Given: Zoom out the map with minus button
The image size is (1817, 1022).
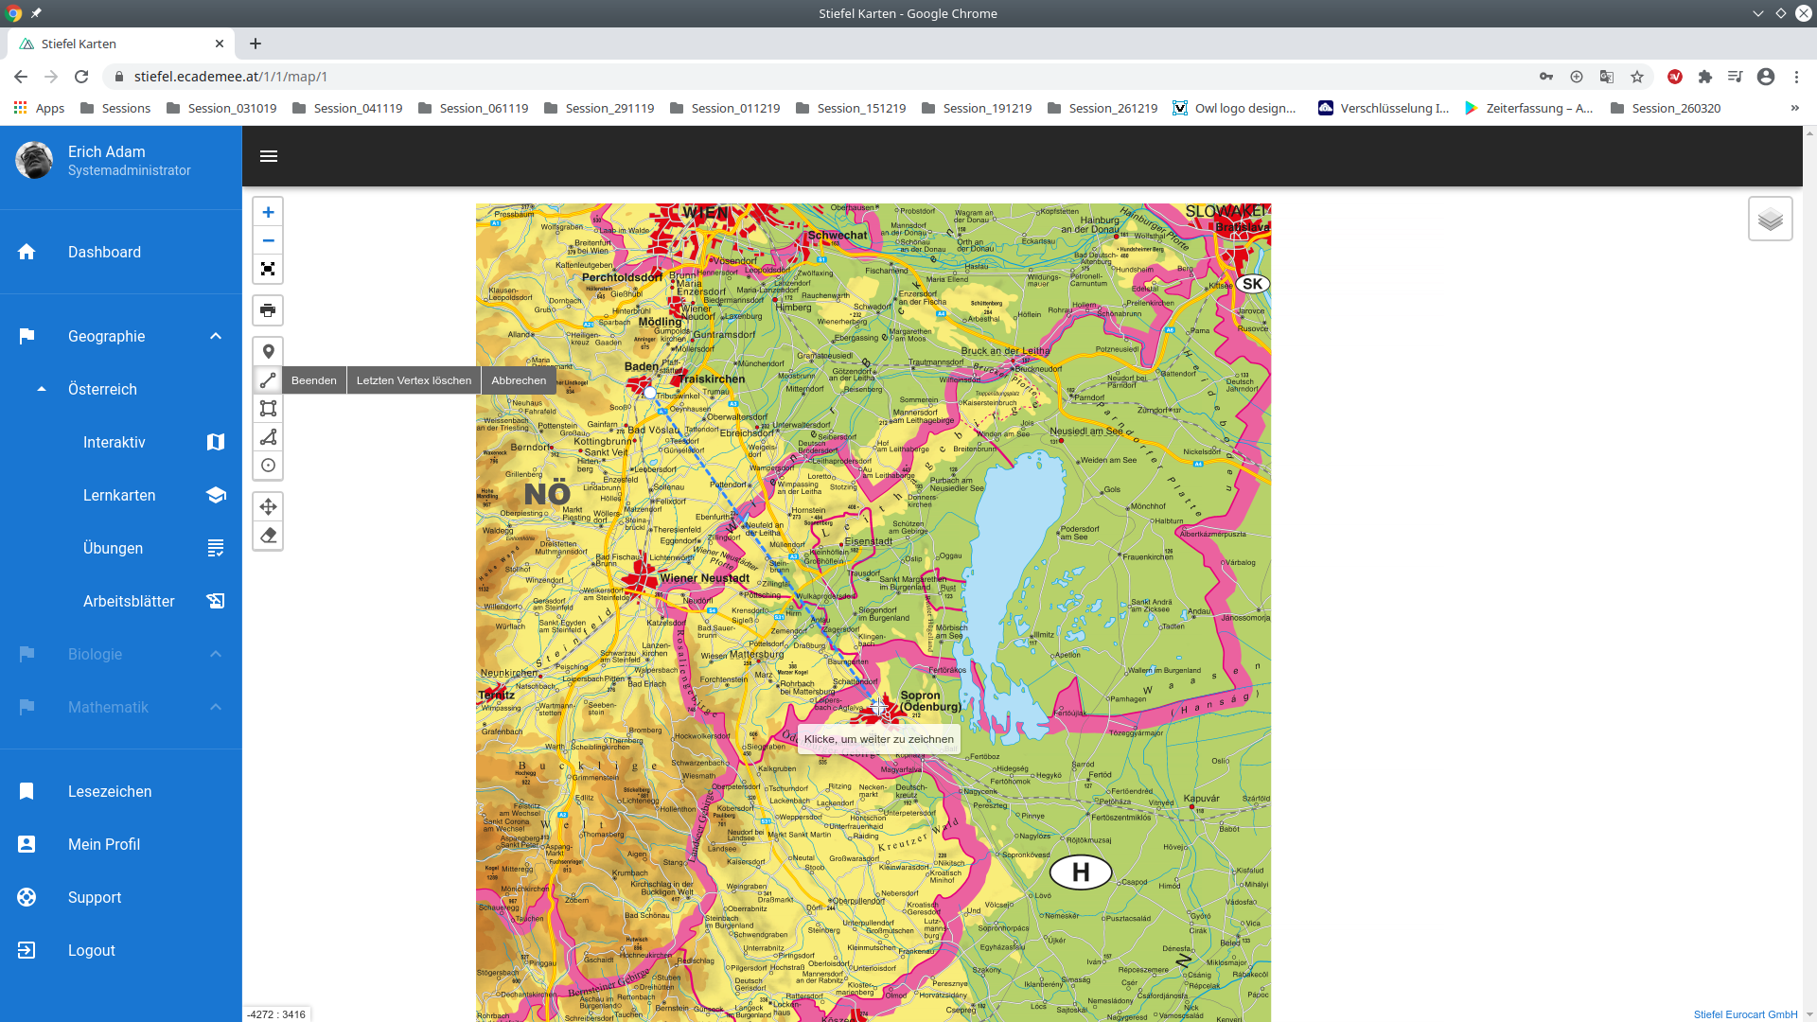Looking at the screenshot, I should click(x=268, y=240).
